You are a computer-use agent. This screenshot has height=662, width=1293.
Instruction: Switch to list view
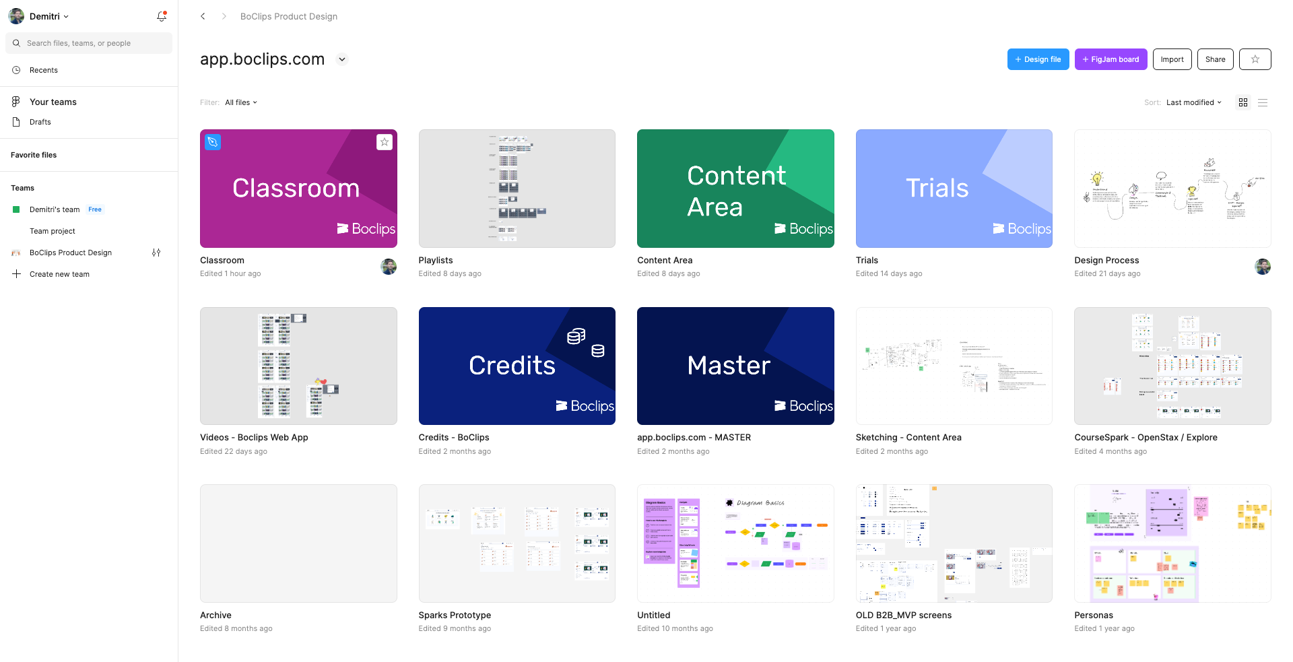click(1263, 102)
